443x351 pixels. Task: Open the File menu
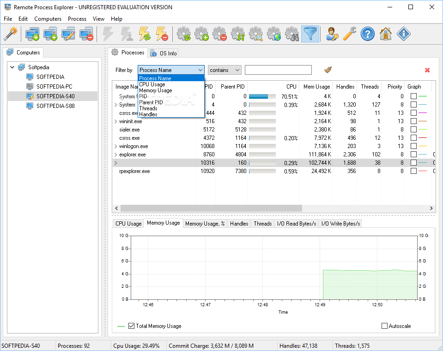coord(8,18)
